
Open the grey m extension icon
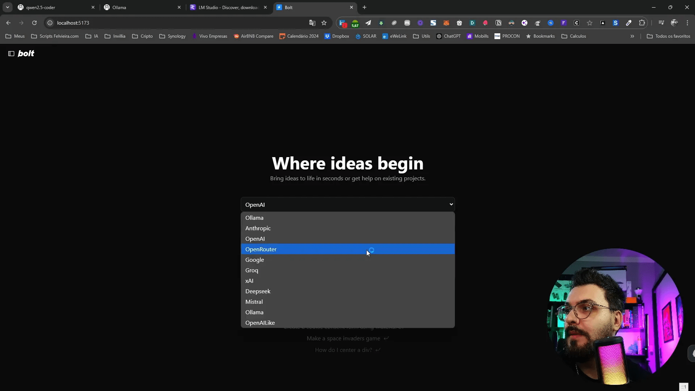pyautogui.click(x=407, y=23)
